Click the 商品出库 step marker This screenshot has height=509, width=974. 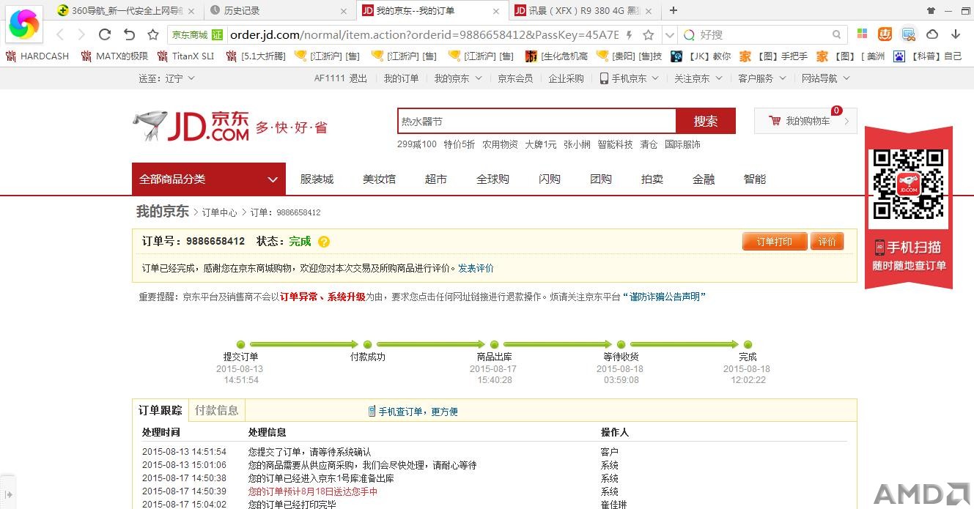494,344
